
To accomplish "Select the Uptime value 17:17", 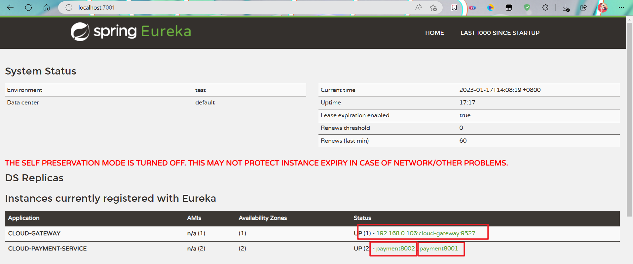I will pyautogui.click(x=467, y=103).
